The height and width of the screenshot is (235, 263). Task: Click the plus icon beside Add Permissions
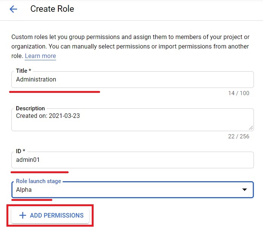[x=23, y=215]
